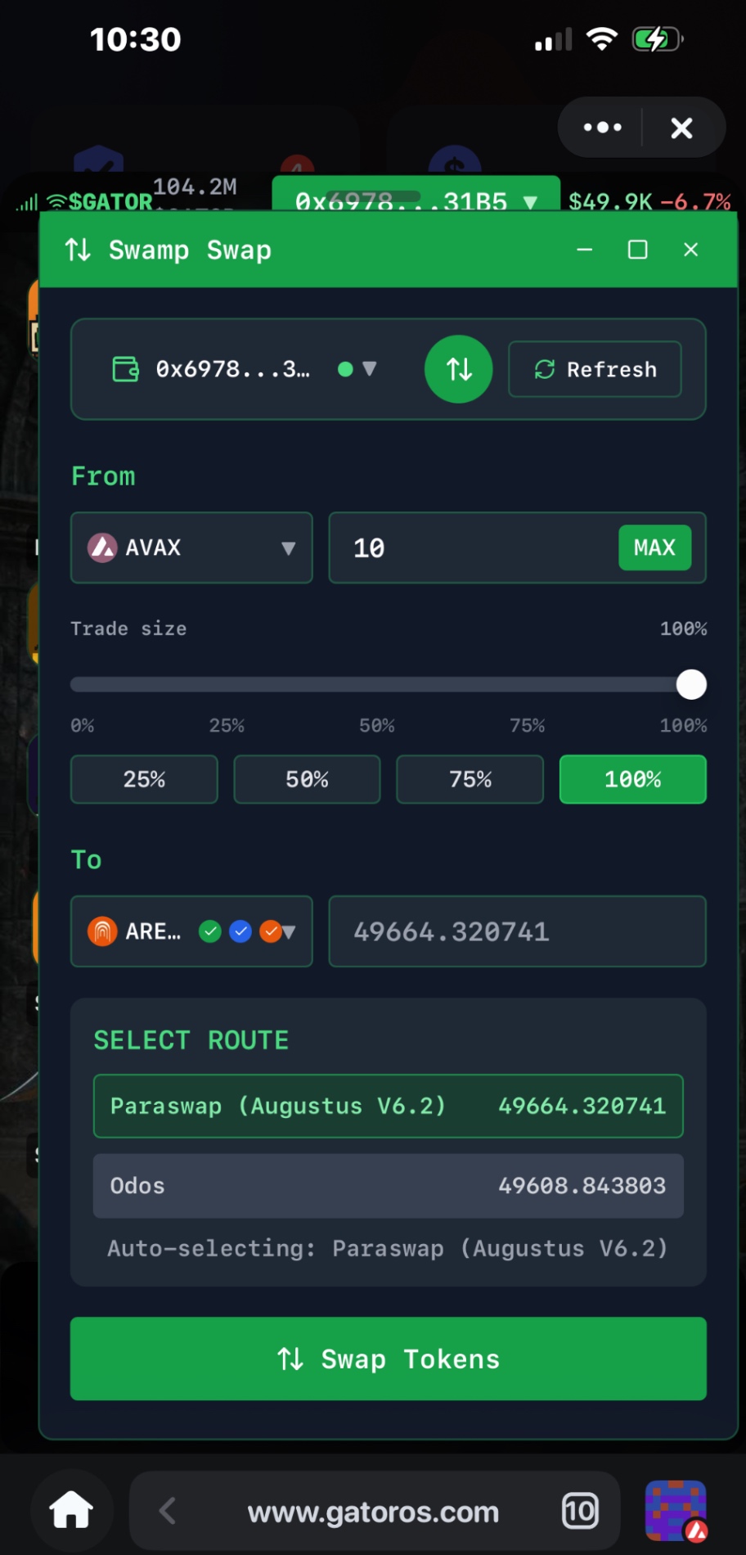This screenshot has height=1555, width=746.
Task: Click the green swap direction circle icon
Action: click(458, 369)
